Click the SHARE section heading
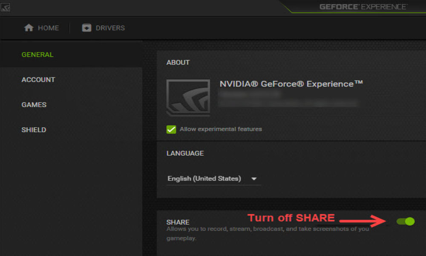This screenshot has width=426, height=256. [178, 222]
